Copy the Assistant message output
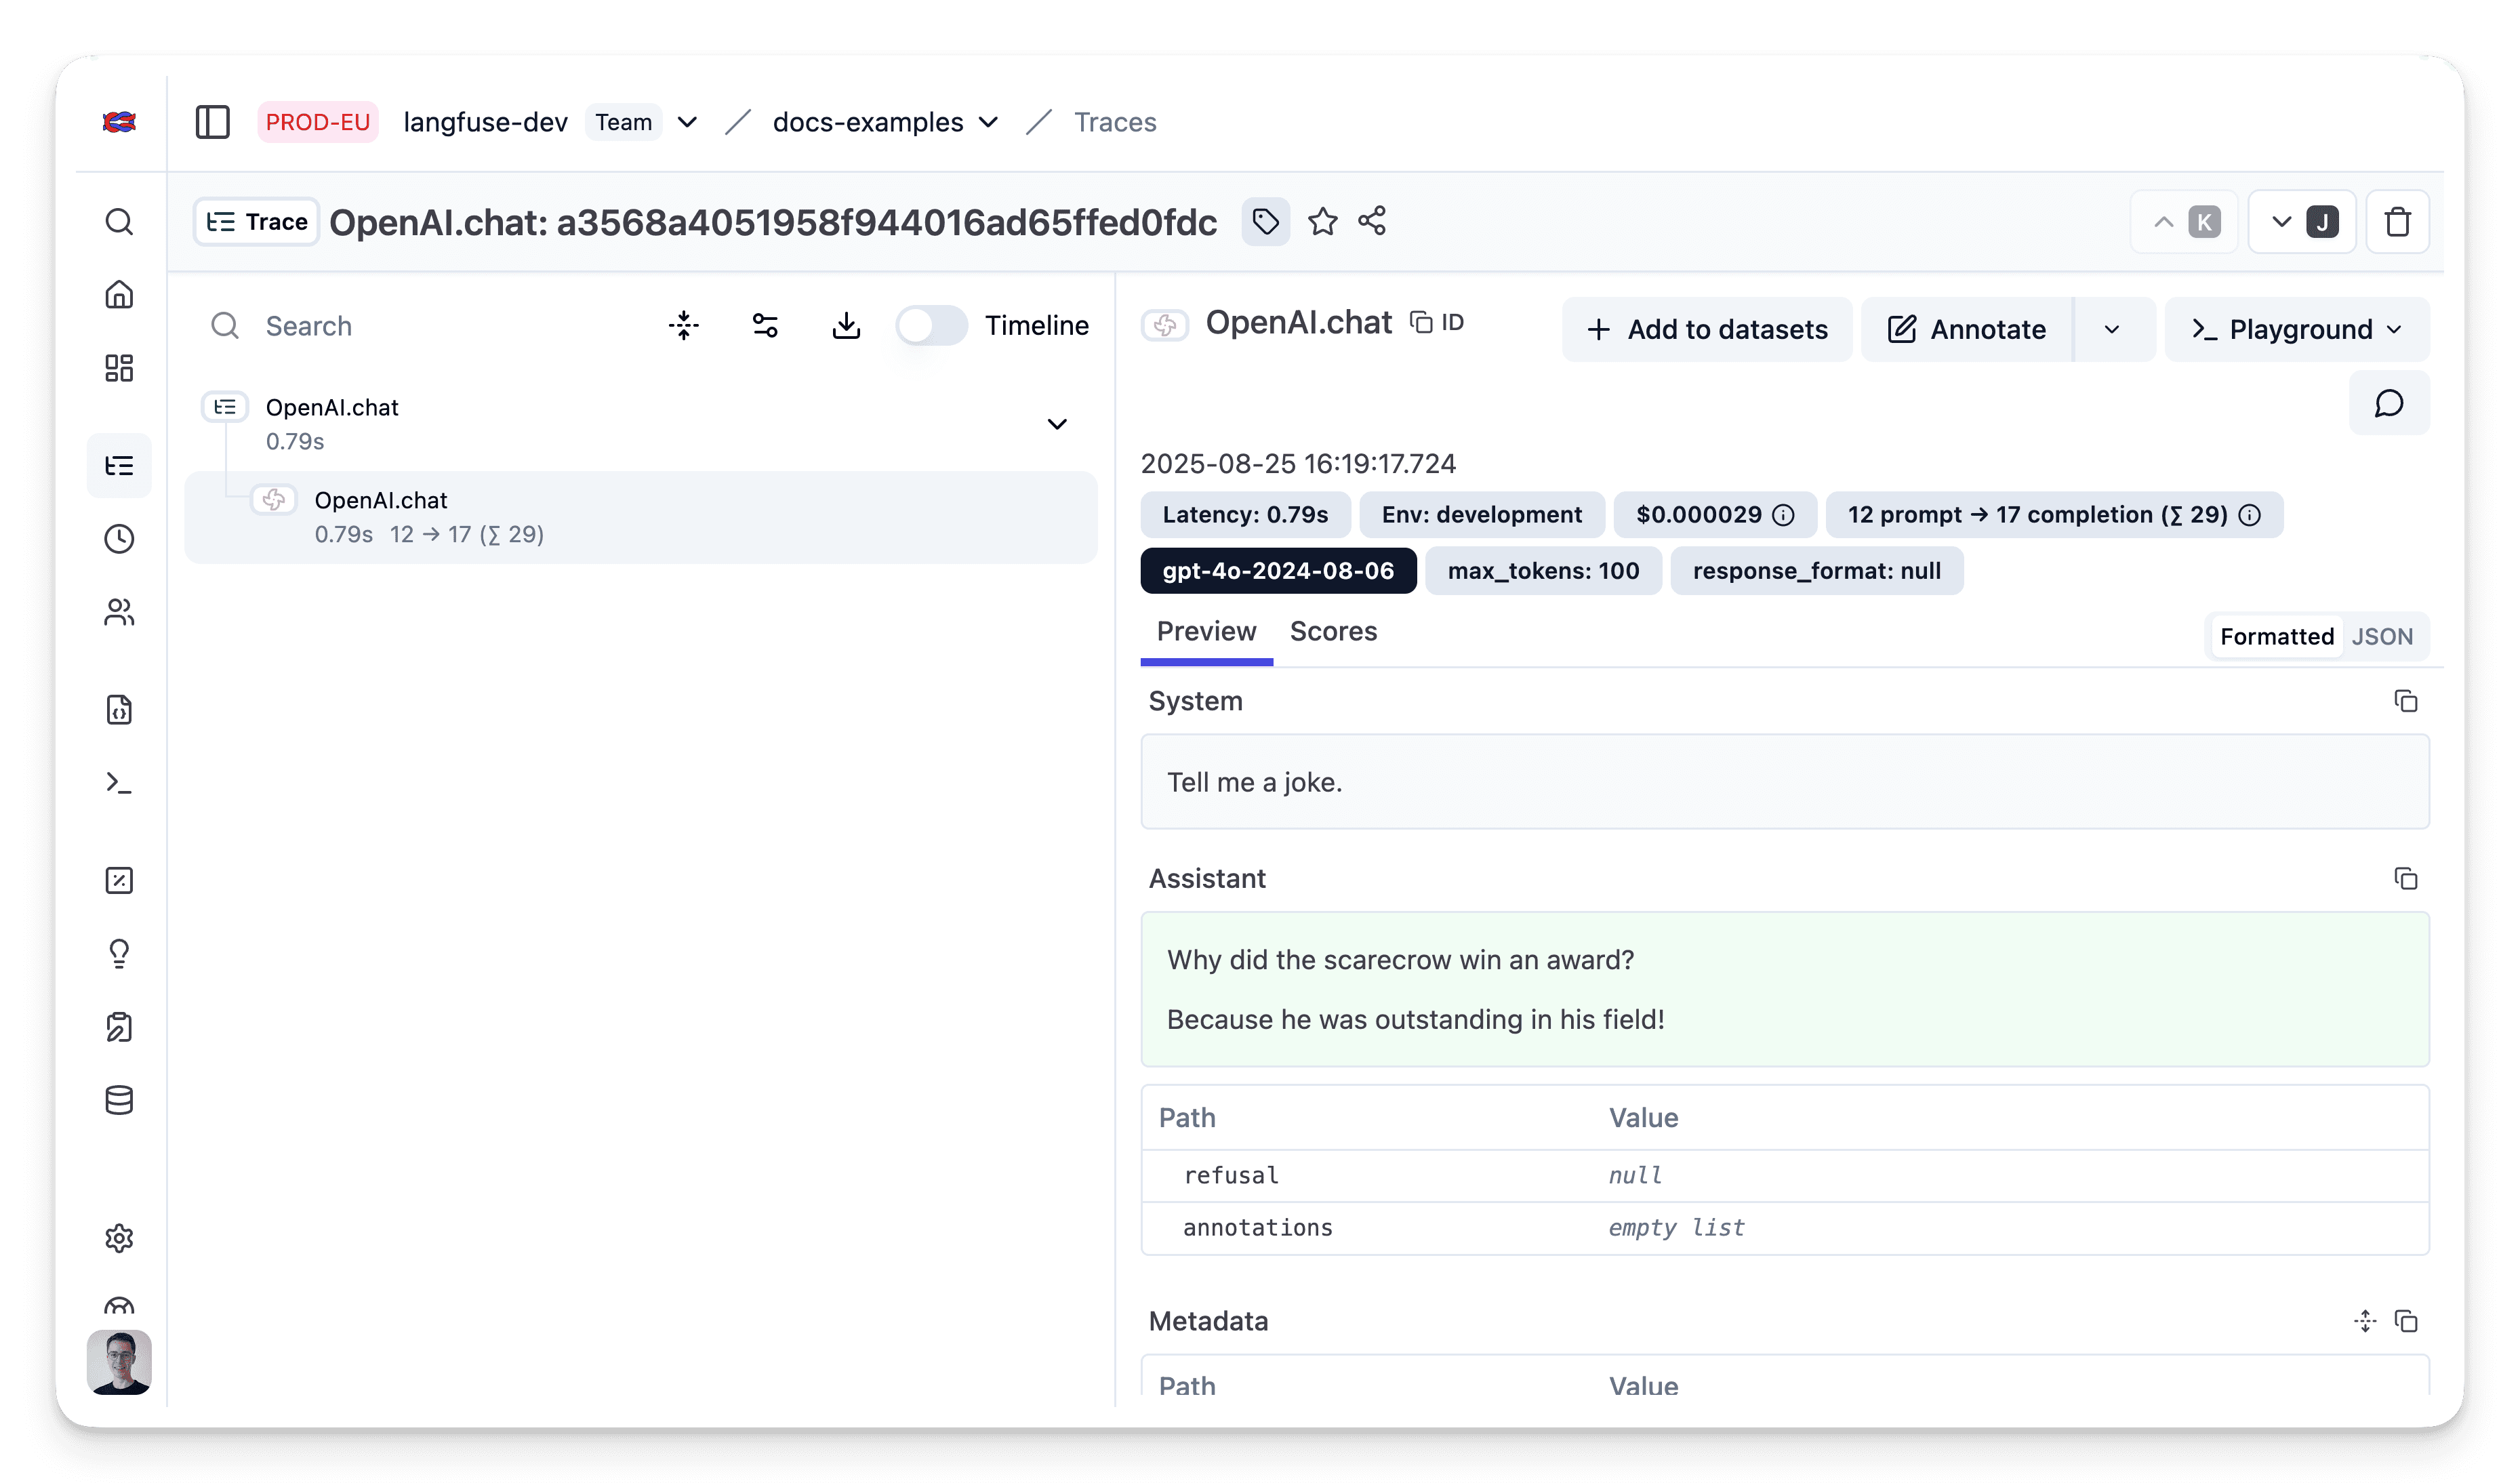Image resolution: width=2520 pixels, height=1483 pixels. [x=2405, y=879]
